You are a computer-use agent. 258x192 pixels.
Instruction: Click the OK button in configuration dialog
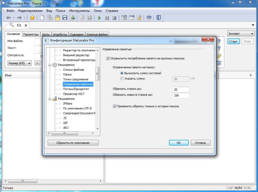click(179, 143)
